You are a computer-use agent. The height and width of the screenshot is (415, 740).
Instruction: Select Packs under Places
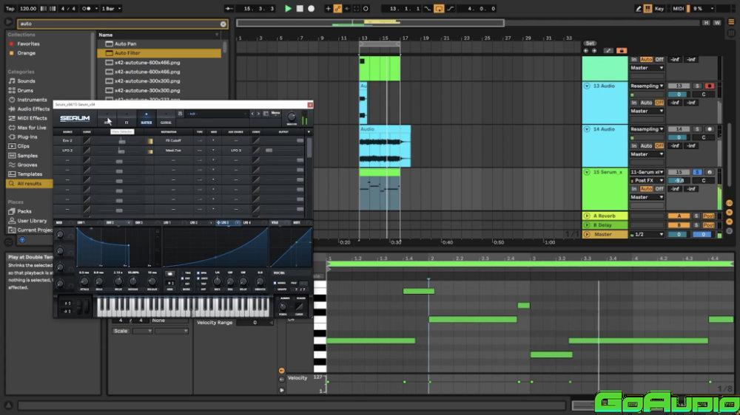[x=24, y=211]
